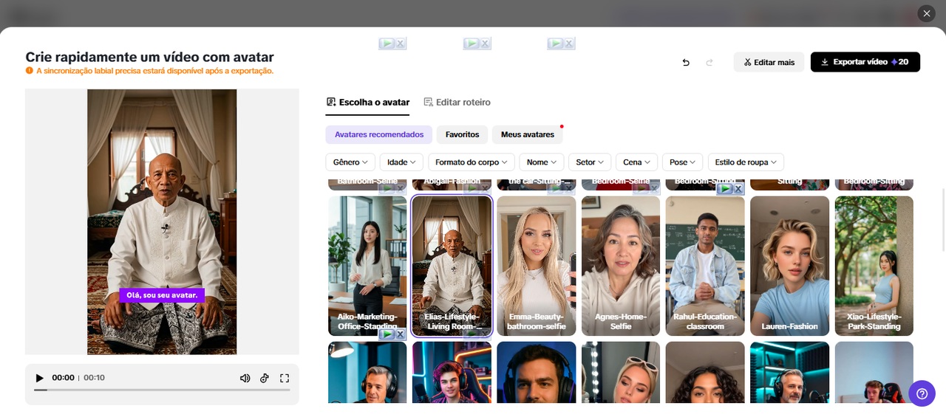The image size is (946, 417).
Task: Click the Exportar vídeo button
Action: click(x=865, y=62)
